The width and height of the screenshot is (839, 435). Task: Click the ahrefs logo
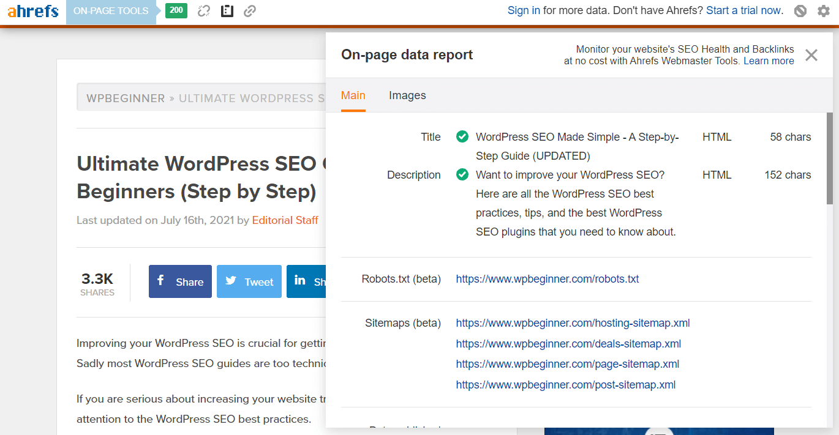[32, 10]
